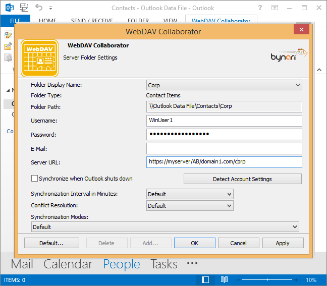The width and height of the screenshot is (327, 286).
Task: Click the zoom in plus icon
Action: (296, 280)
